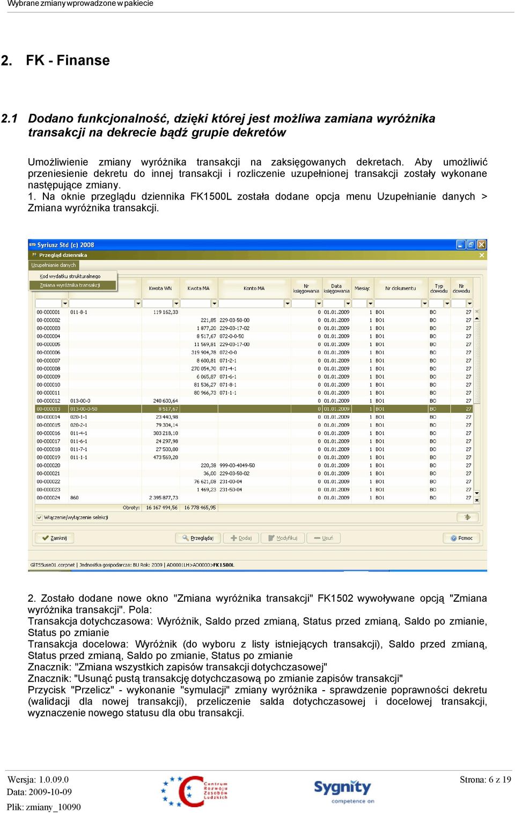
Task: Click the Konto MA column header
Action: [x=254, y=289]
